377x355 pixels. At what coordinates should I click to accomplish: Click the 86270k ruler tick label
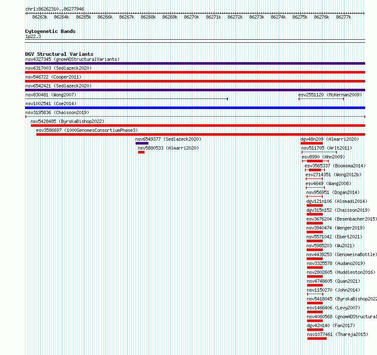point(191,17)
